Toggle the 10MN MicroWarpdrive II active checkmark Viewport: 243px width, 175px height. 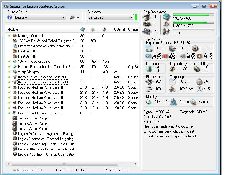click(9, 62)
